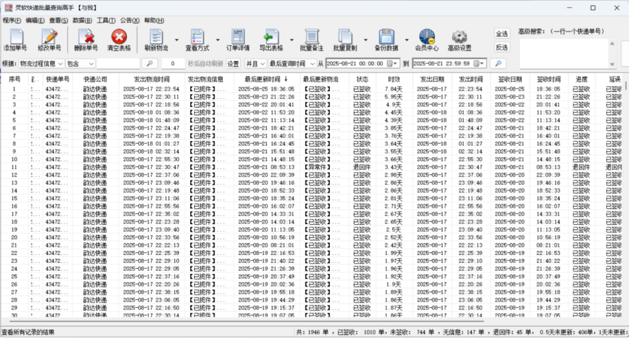Click the 添加单号 add tracking number icon

click(15, 40)
